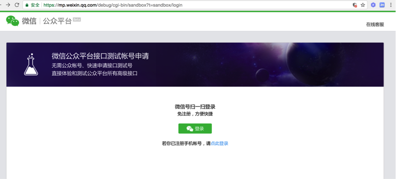Click the green 登录 button
The height and width of the screenshot is (179, 396).
point(195,129)
